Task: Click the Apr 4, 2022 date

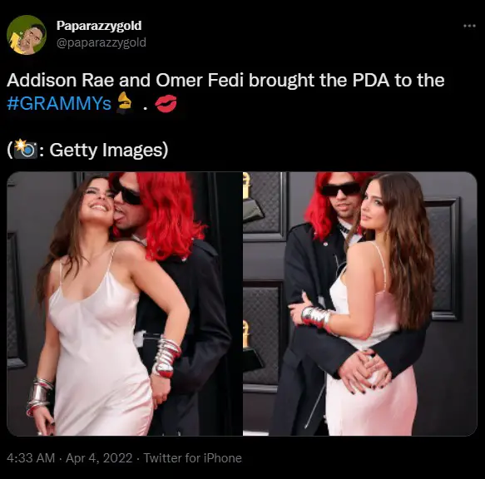Action: coord(99,458)
